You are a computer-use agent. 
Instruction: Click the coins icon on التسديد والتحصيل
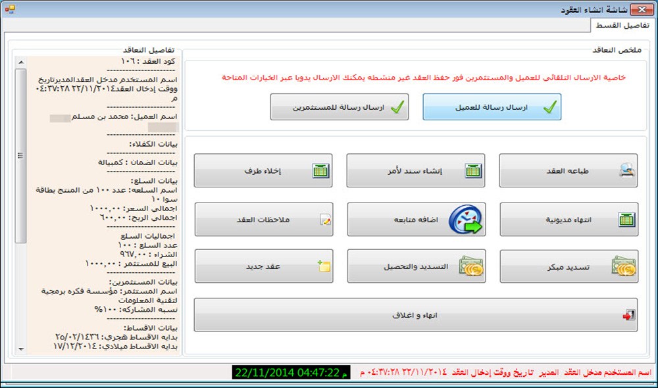coord(471,266)
